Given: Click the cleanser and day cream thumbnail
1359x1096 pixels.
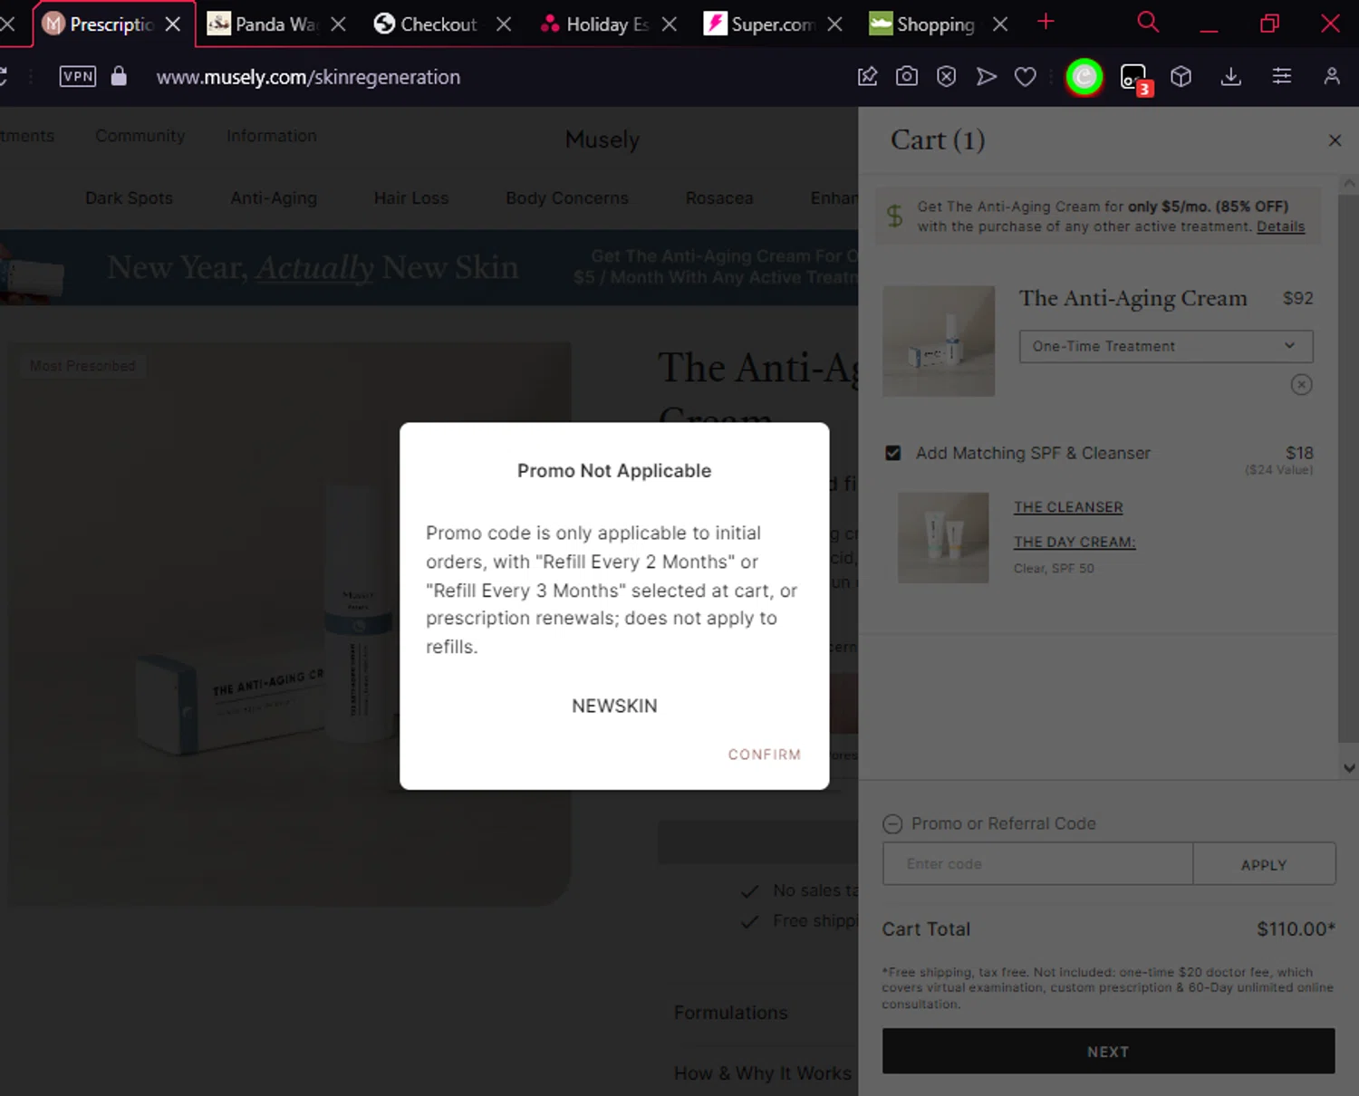Looking at the screenshot, I should click(943, 538).
